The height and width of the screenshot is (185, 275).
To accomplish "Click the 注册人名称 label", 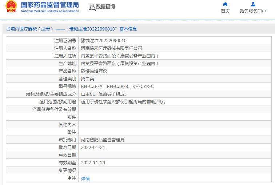I will tap(65, 48).
